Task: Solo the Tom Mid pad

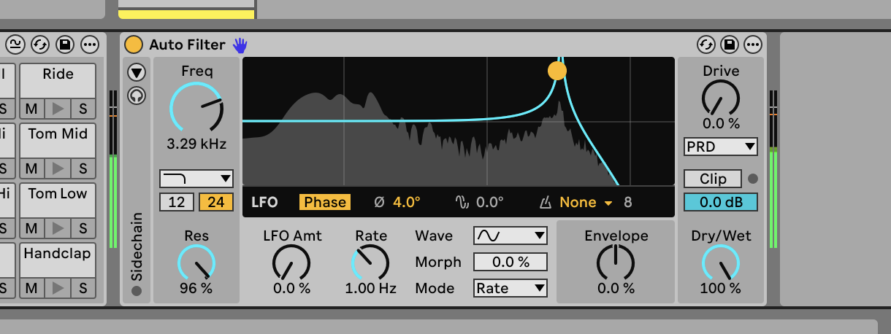Action: (83, 168)
